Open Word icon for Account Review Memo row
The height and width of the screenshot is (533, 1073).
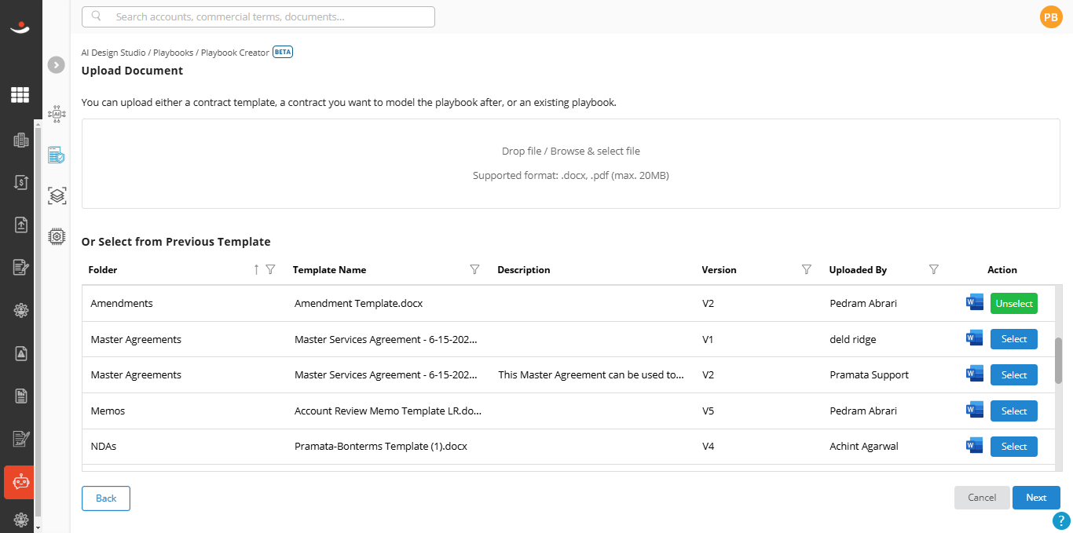click(x=975, y=410)
